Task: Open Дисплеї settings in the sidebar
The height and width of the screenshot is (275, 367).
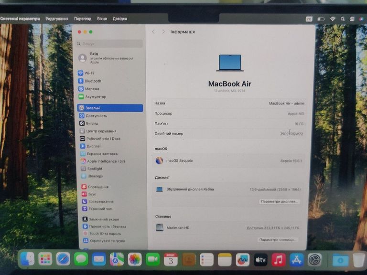Action: click(x=90, y=146)
